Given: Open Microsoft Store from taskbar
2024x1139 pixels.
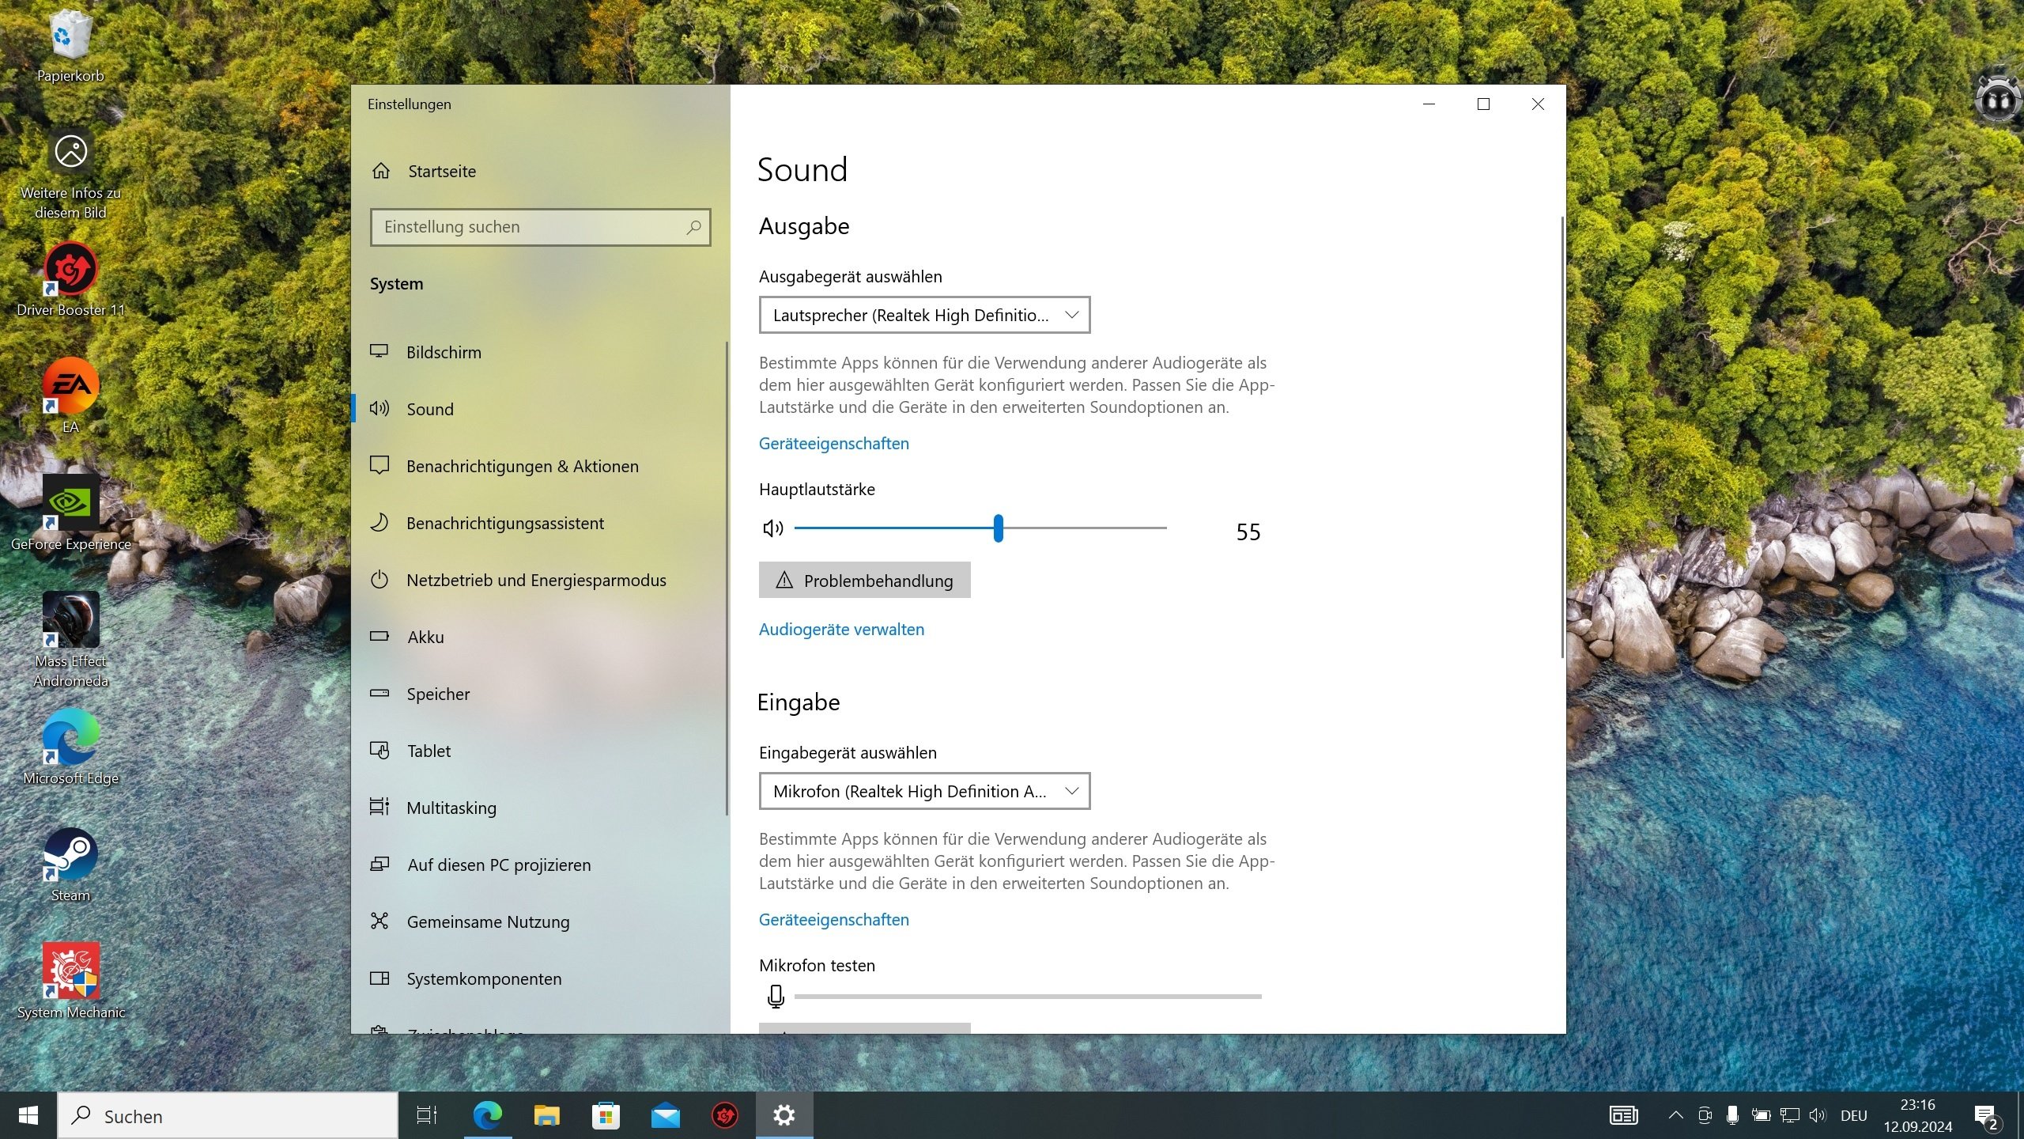Looking at the screenshot, I should (606, 1116).
